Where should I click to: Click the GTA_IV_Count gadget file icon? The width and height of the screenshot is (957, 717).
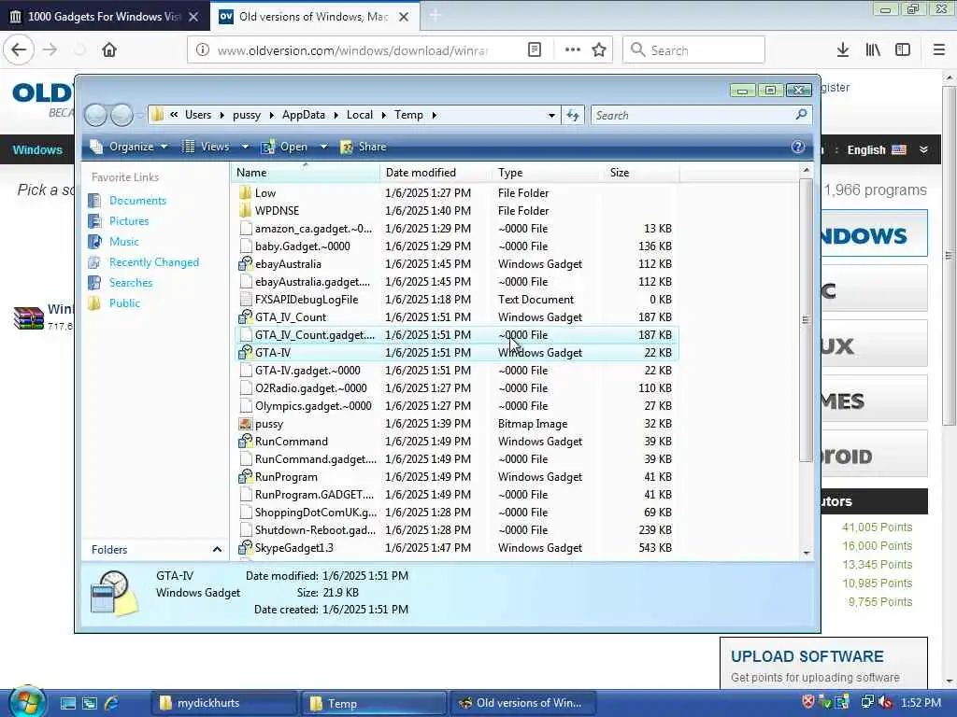246,316
